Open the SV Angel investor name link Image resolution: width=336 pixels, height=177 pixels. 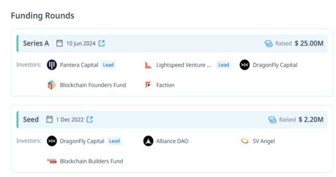click(263, 141)
